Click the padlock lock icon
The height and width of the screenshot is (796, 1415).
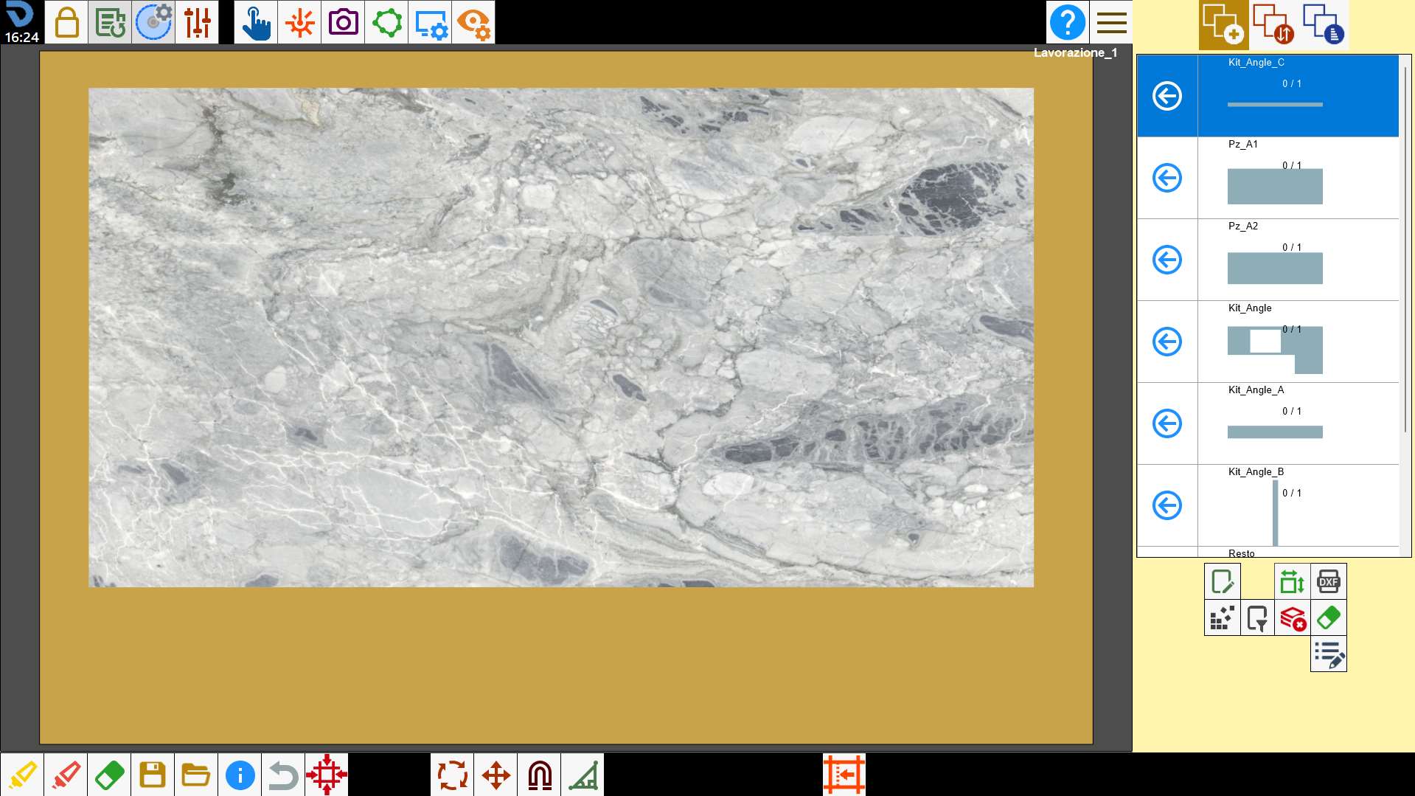point(66,22)
